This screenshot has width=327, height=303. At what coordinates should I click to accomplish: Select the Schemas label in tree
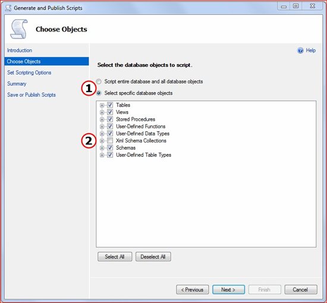125,148
